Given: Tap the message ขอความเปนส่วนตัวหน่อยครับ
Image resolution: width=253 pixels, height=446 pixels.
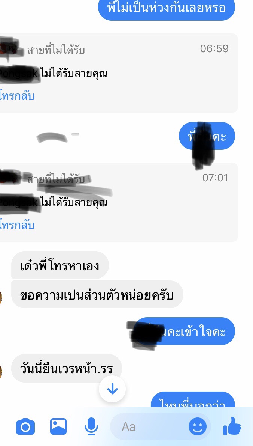Looking at the screenshot, I should coord(97,294).
